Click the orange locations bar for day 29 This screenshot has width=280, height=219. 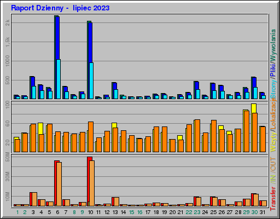click(x=247, y=131)
